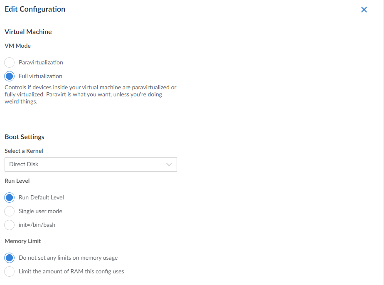Click the Do not set any limits label

(68, 258)
